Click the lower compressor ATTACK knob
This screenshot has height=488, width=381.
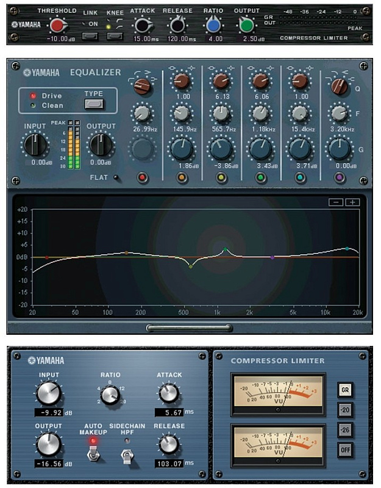click(169, 393)
